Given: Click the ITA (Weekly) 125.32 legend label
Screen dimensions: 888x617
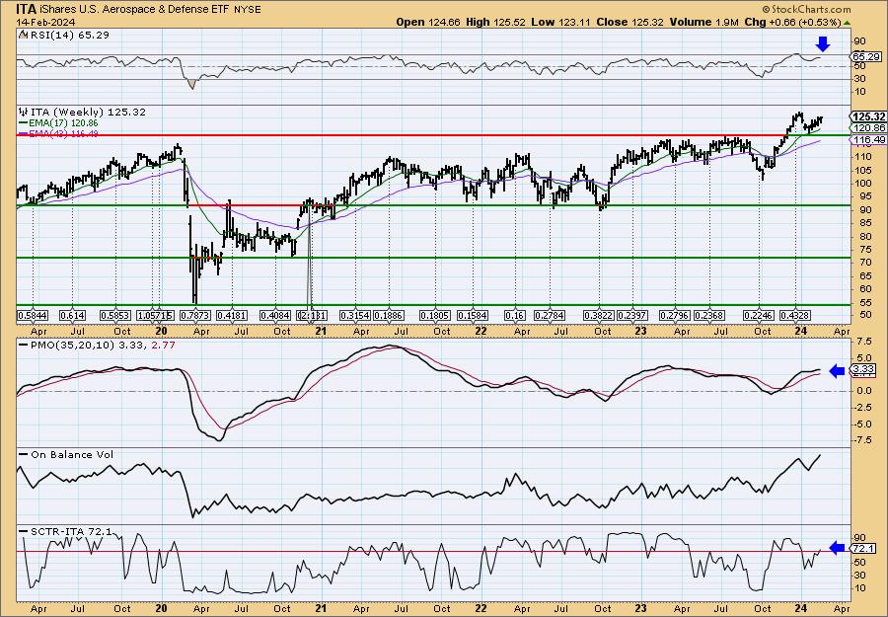Looking at the screenshot, I should [89, 113].
